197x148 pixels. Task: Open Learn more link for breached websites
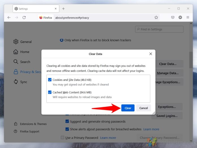[x=151, y=129]
